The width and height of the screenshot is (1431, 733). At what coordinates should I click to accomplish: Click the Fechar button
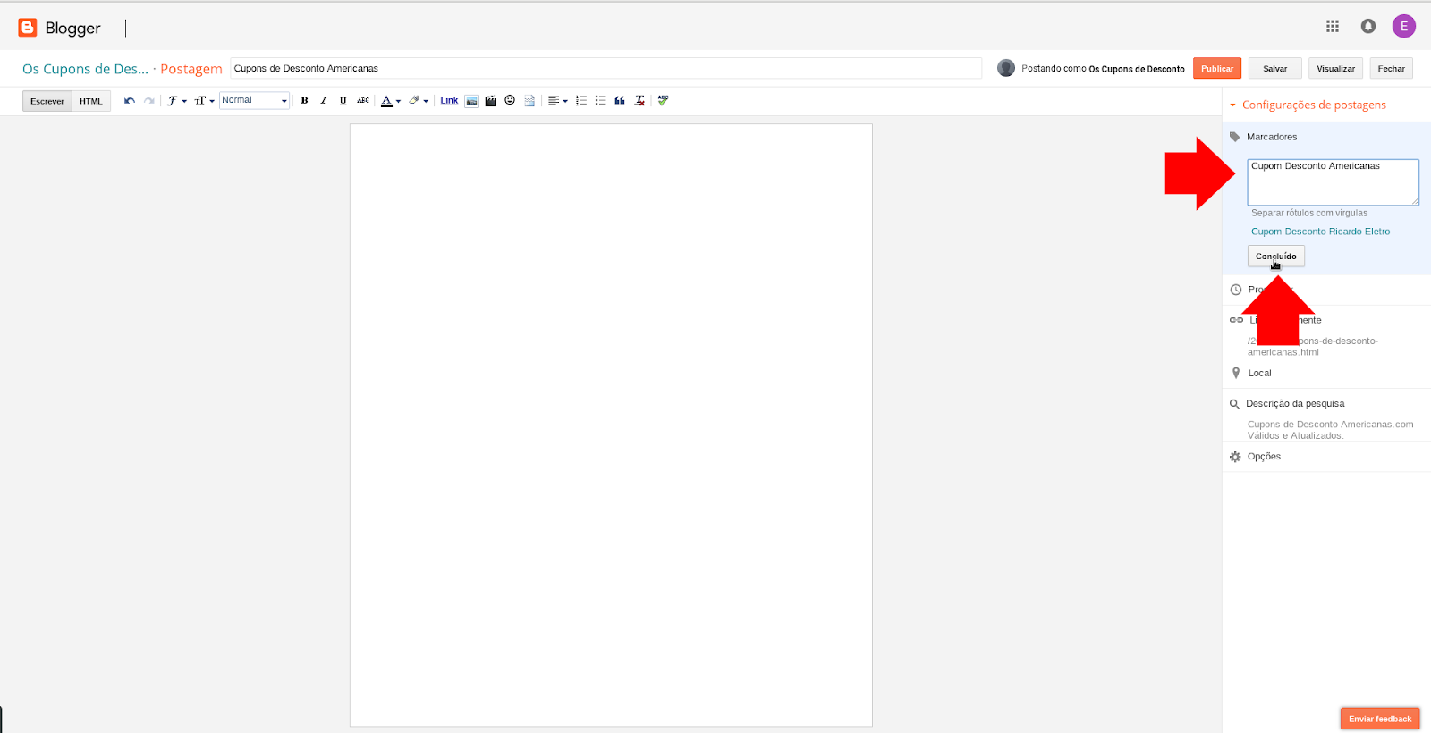pyautogui.click(x=1391, y=68)
